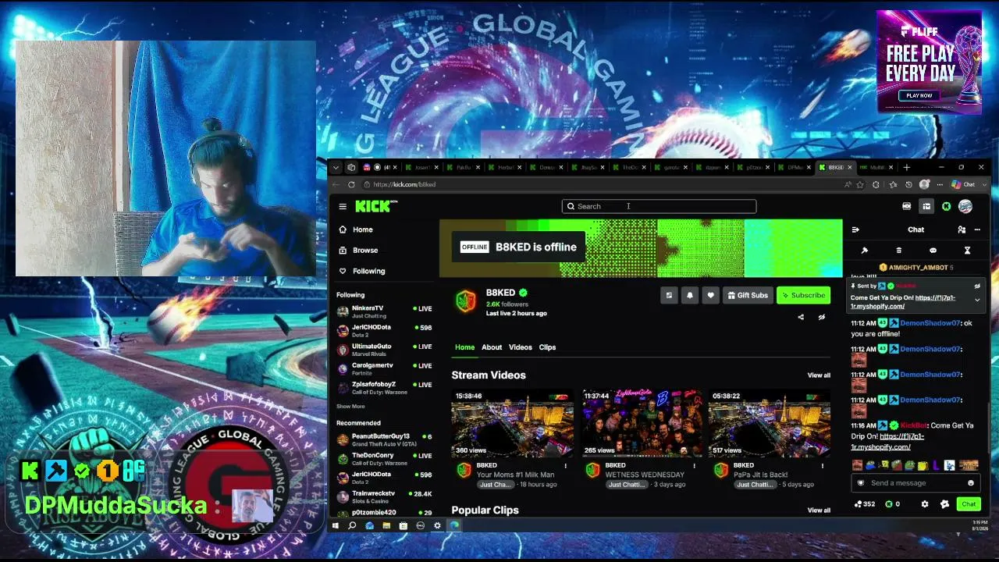Click the chat trash icon
The height and width of the screenshot is (562, 999).
click(898, 251)
